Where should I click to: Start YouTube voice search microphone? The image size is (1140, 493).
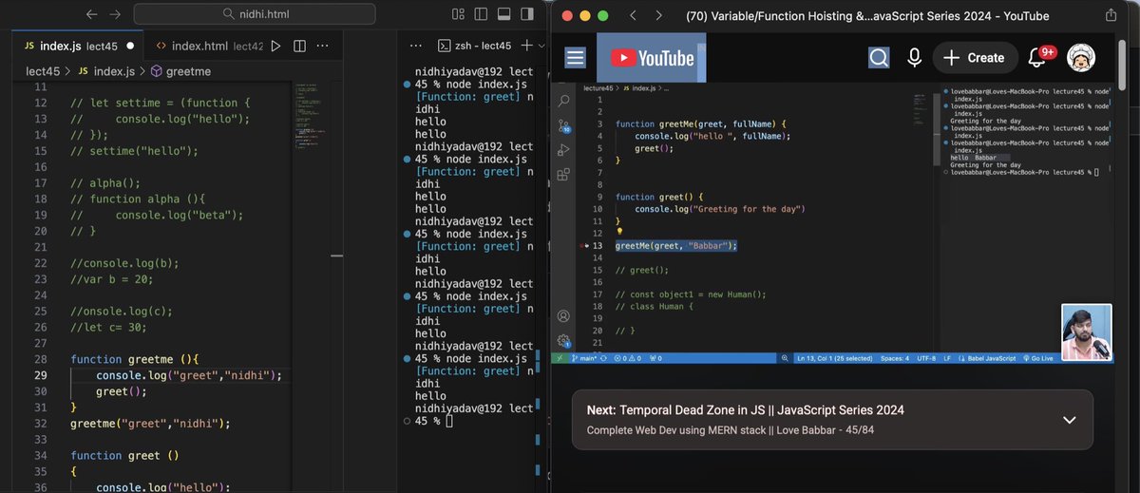point(914,58)
